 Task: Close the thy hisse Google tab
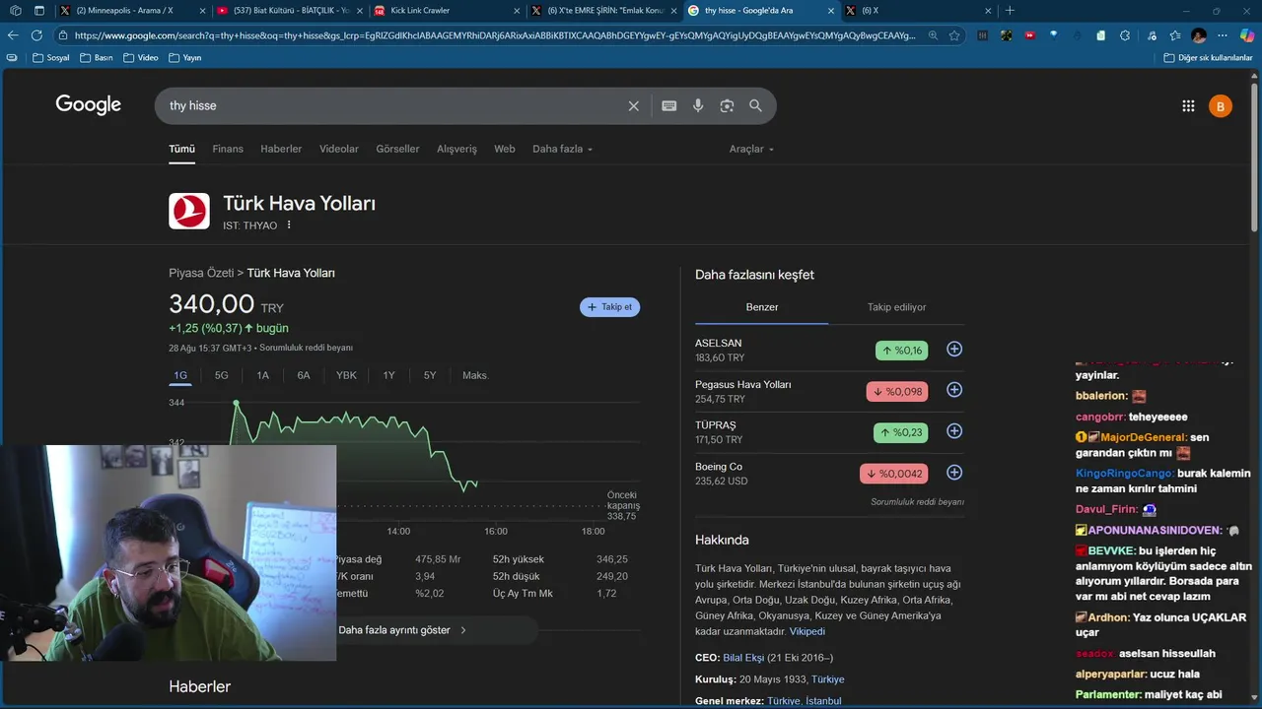click(830, 11)
